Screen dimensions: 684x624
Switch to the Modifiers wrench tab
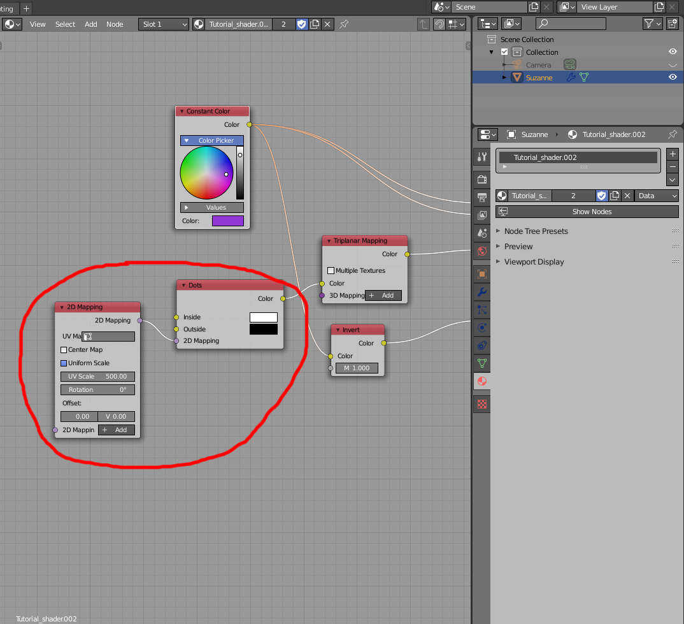tap(482, 293)
